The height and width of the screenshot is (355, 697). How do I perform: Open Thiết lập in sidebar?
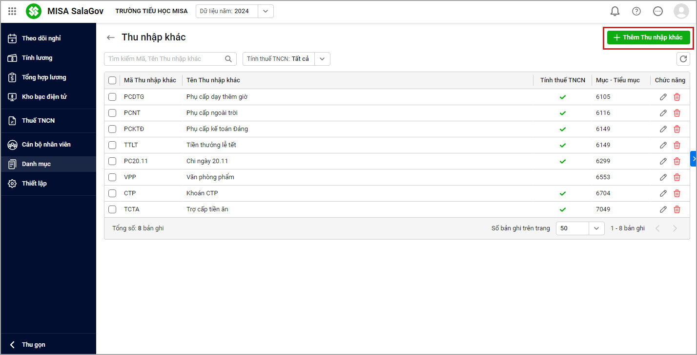coord(48,184)
